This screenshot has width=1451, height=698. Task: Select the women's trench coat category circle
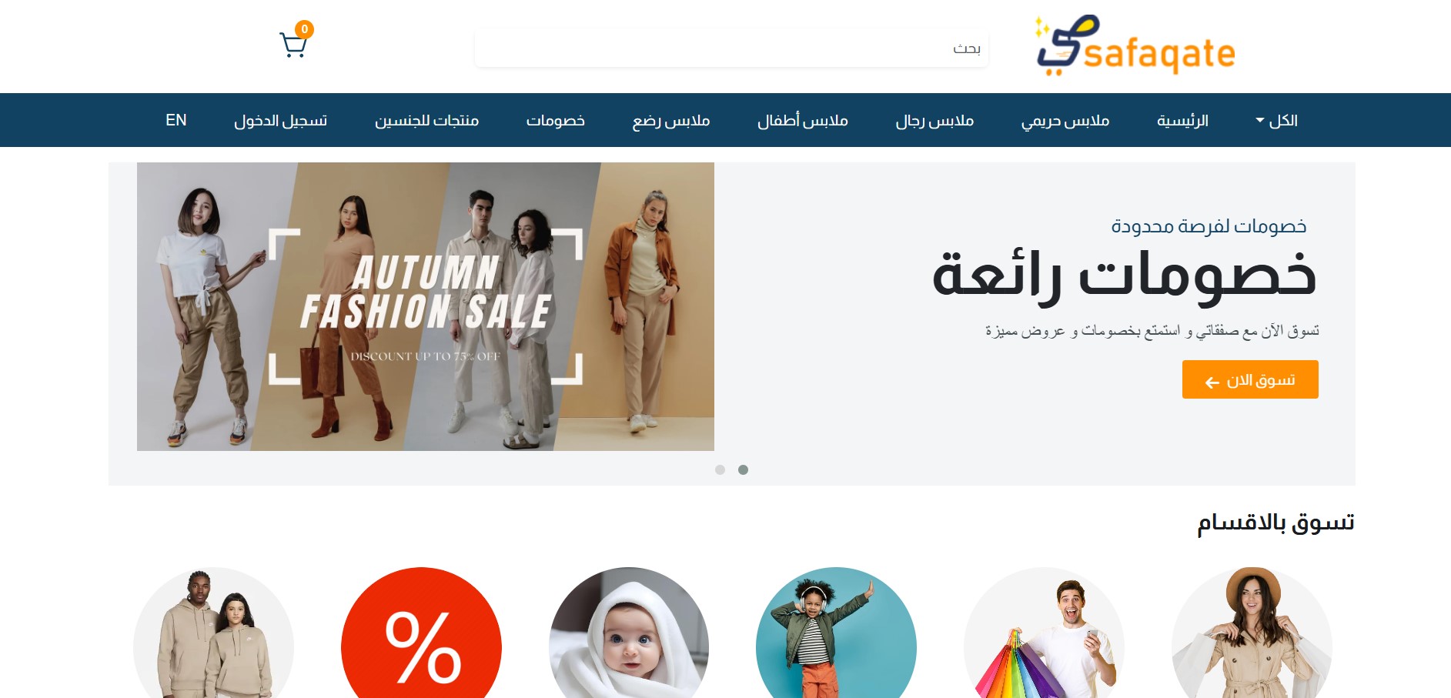[1252, 633]
